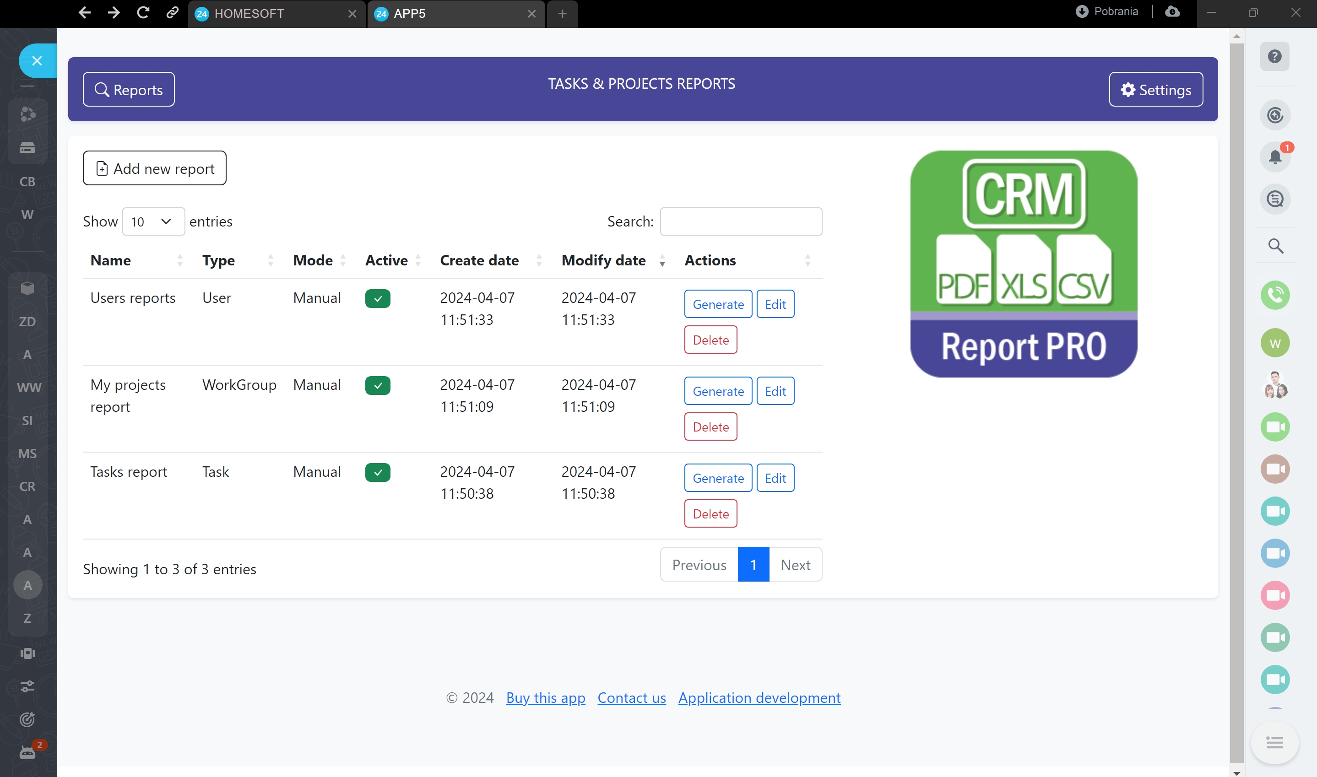The width and height of the screenshot is (1317, 777).
Task: Click the notifications bell icon
Action: [1274, 156]
